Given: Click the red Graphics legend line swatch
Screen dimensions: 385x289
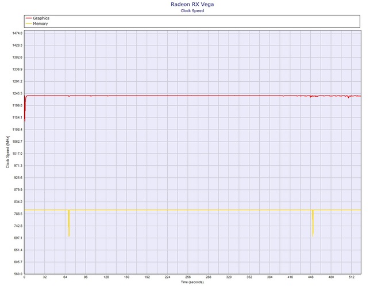Looking at the screenshot, I should [x=29, y=18].
